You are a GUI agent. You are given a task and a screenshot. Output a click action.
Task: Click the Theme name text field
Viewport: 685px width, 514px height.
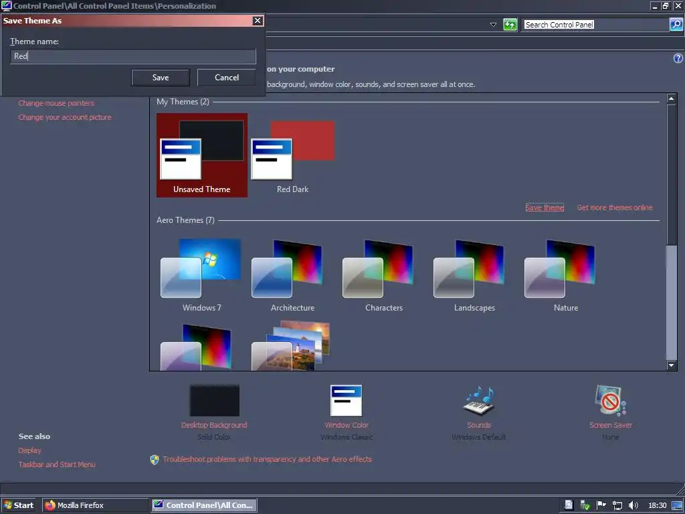(133, 56)
